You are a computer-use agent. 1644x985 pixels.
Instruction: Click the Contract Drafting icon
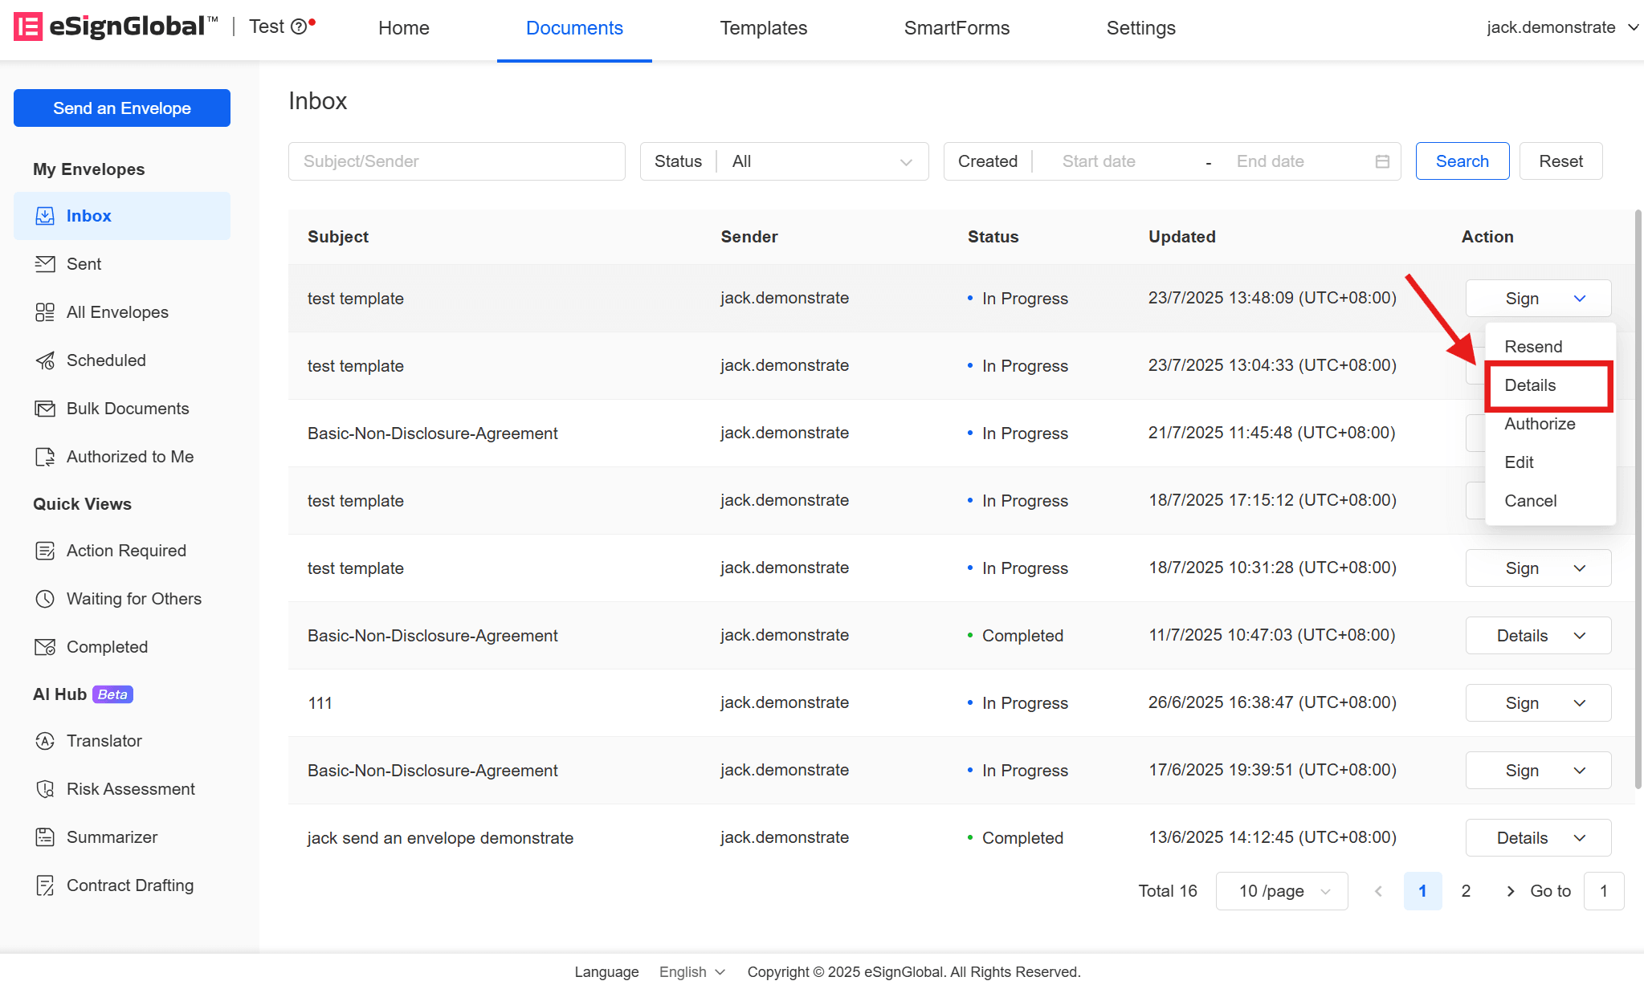click(x=45, y=885)
